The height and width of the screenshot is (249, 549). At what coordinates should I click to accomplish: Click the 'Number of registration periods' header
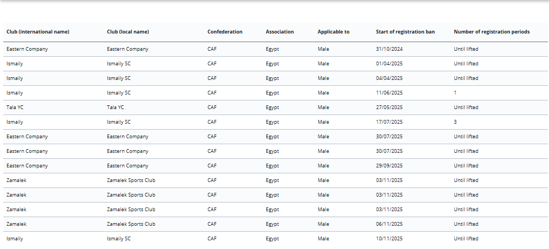pos(492,32)
